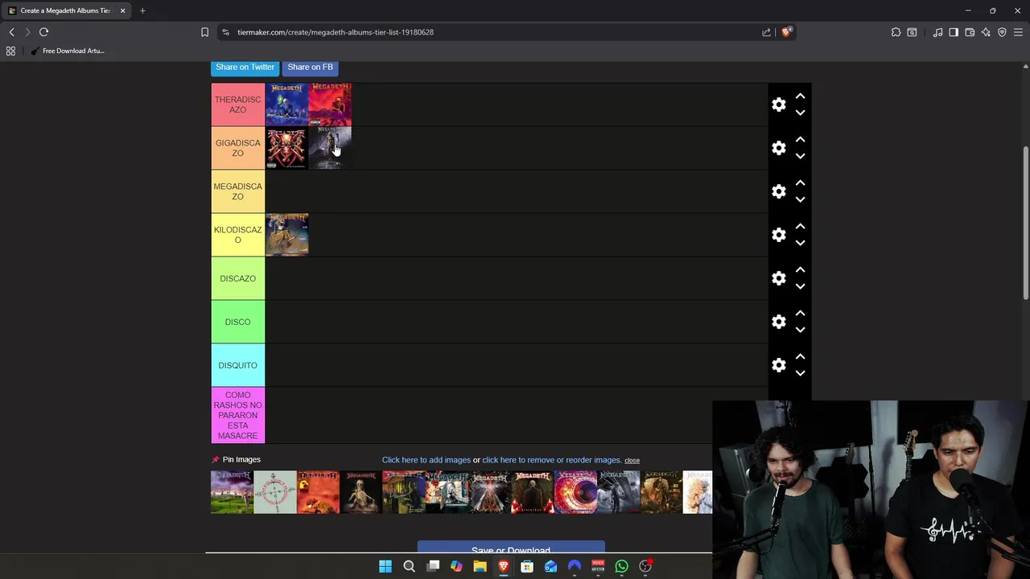The width and height of the screenshot is (1030, 579).
Task: Open Extensions puzzle icon
Action: tap(896, 32)
